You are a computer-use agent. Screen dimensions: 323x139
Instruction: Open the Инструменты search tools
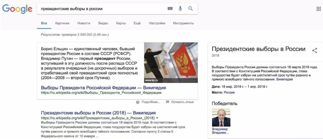click(183, 23)
